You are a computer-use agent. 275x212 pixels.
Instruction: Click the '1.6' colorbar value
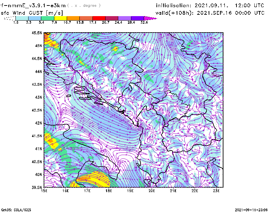(16, 22)
